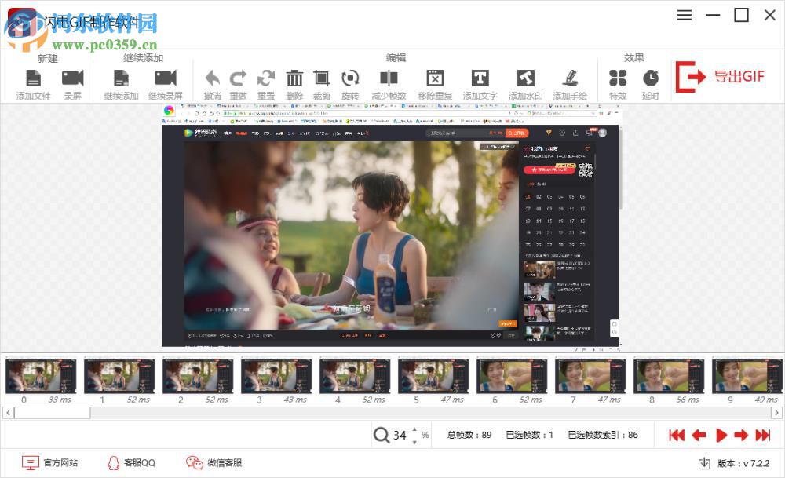
Task: Undo with the 撤消 arrow
Action: pyautogui.click(x=213, y=78)
